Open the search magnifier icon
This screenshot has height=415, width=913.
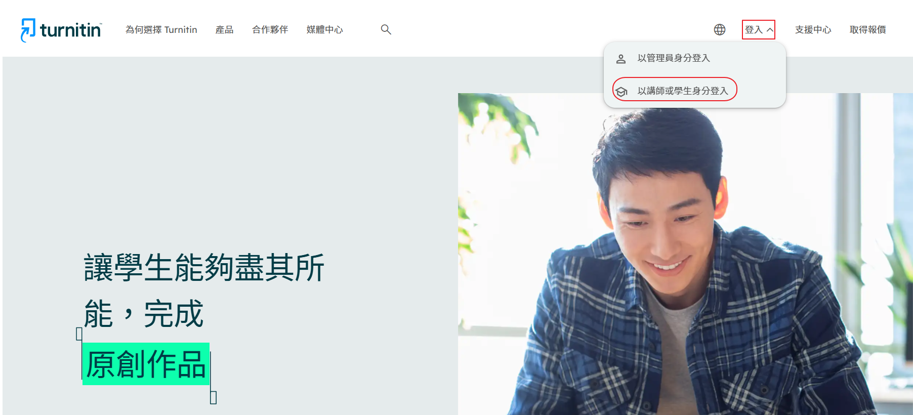click(386, 30)
